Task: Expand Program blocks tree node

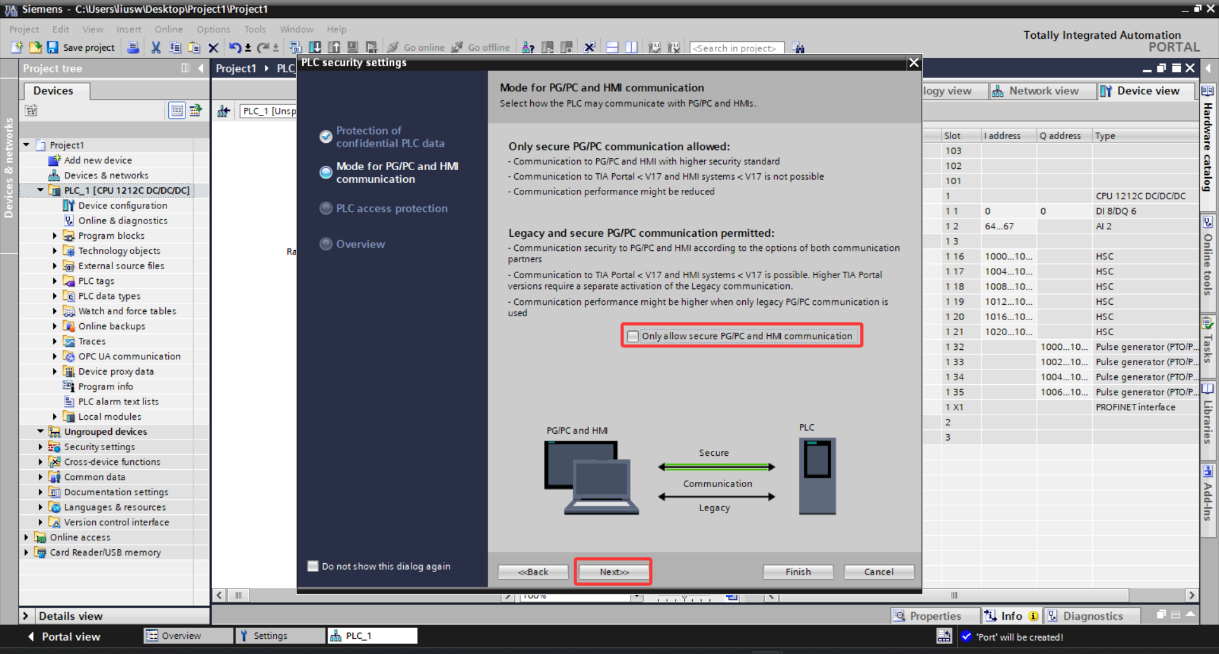Action: click(55, 236)
